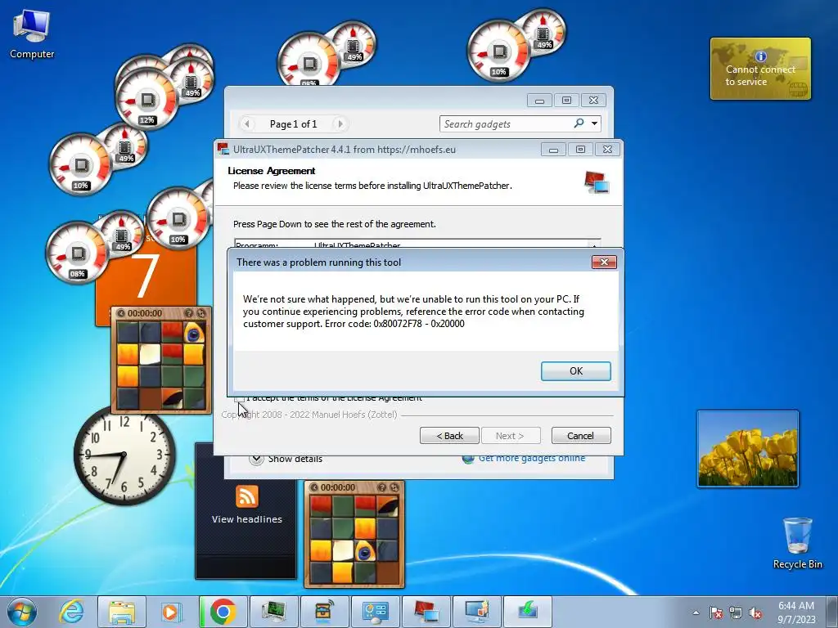
Task: Click the orange RSS feed icon
Action: point(246,496)
